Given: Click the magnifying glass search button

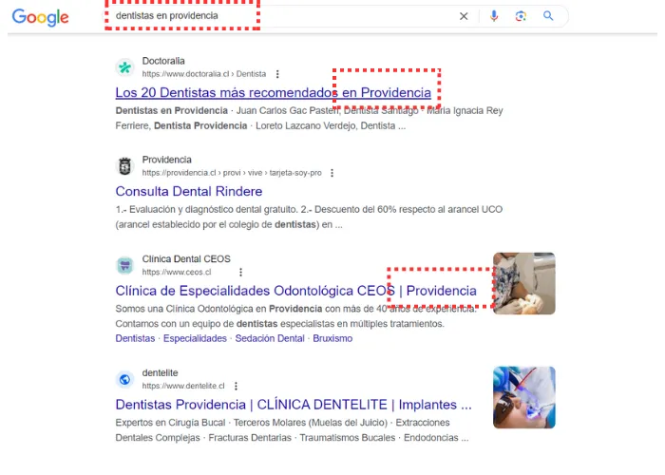Looking at the screenshot, I should 548,16.
